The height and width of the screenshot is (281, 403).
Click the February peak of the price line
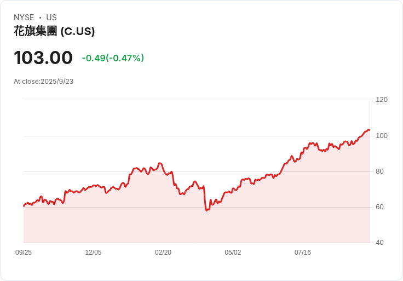[159, 163]
